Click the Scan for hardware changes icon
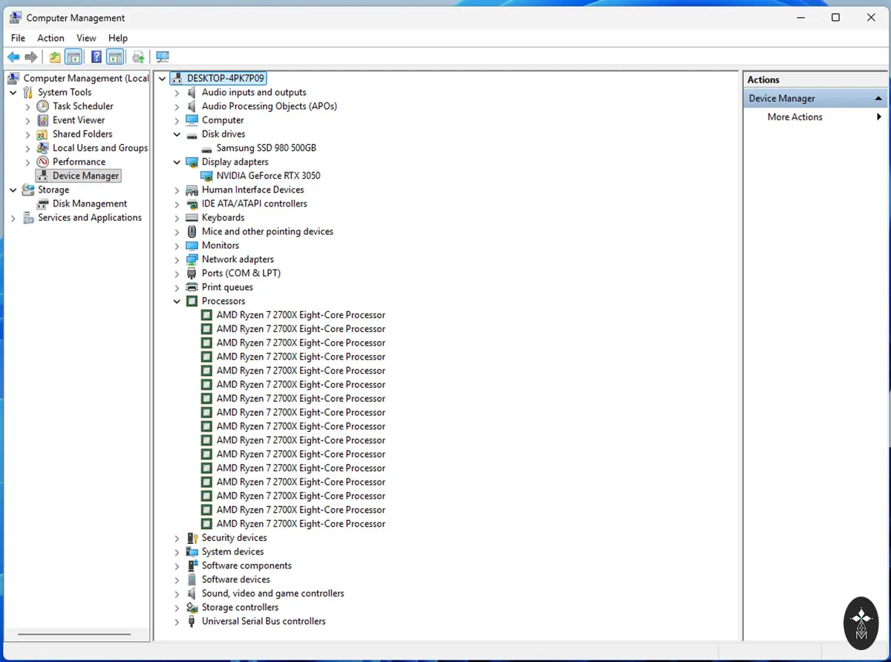 point(163,57)
